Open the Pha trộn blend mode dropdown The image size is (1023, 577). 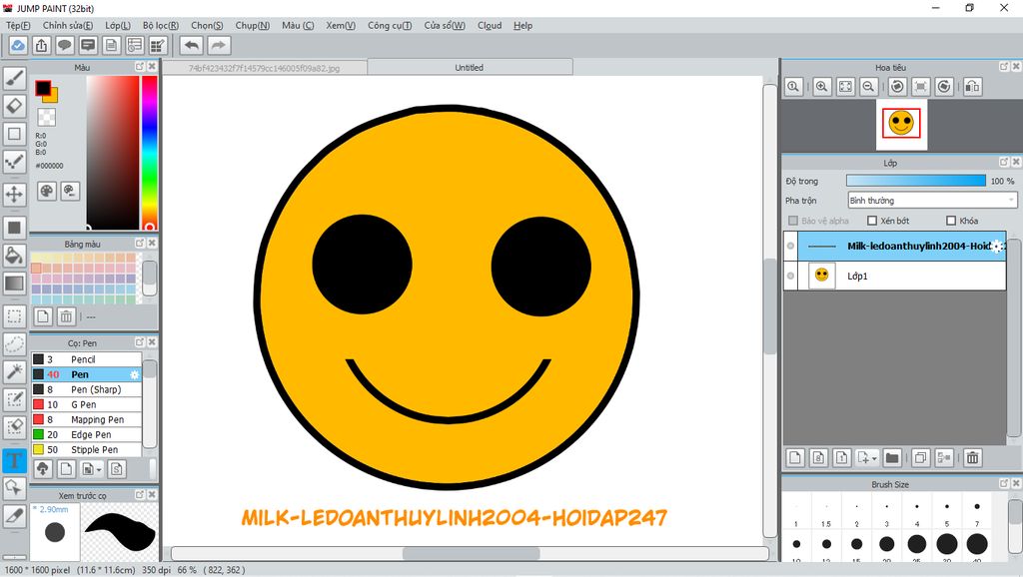click(932, 201)
